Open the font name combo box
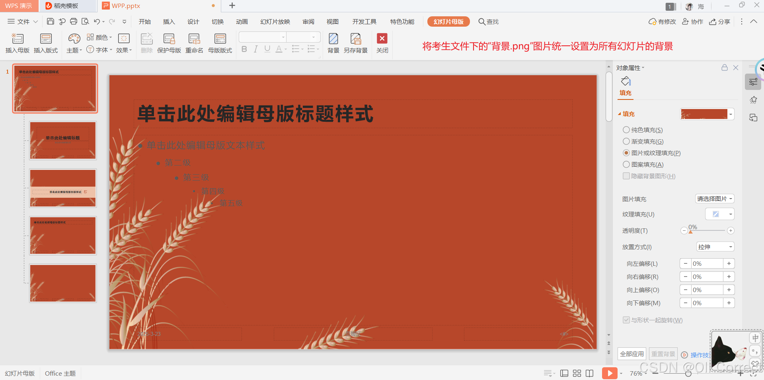 pyautogui.click(x=263, y=37)
